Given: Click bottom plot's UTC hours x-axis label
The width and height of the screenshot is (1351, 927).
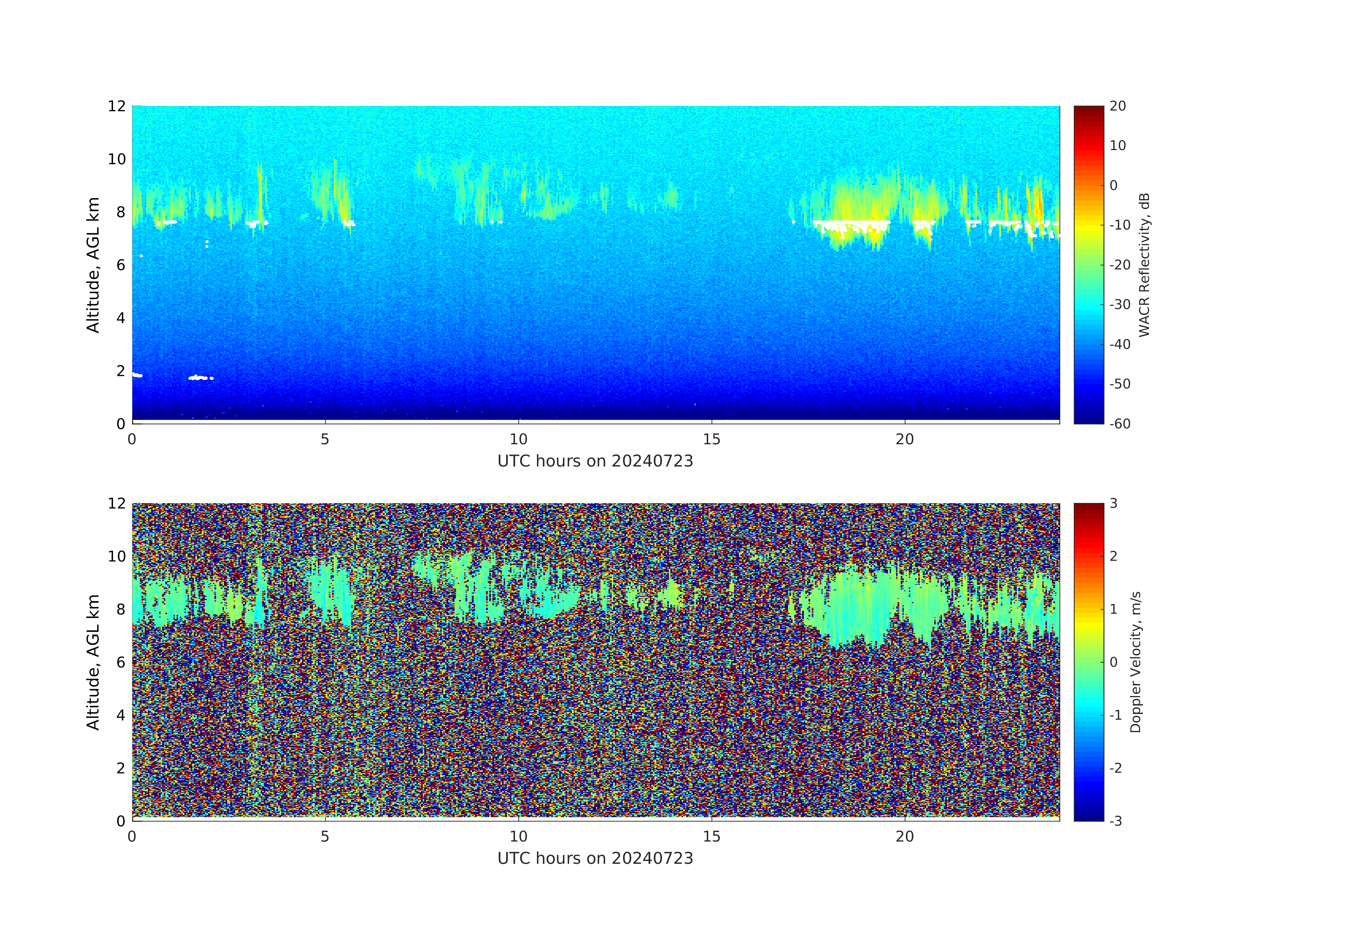Looking at the screenshot, I should [x=595, y=858].
